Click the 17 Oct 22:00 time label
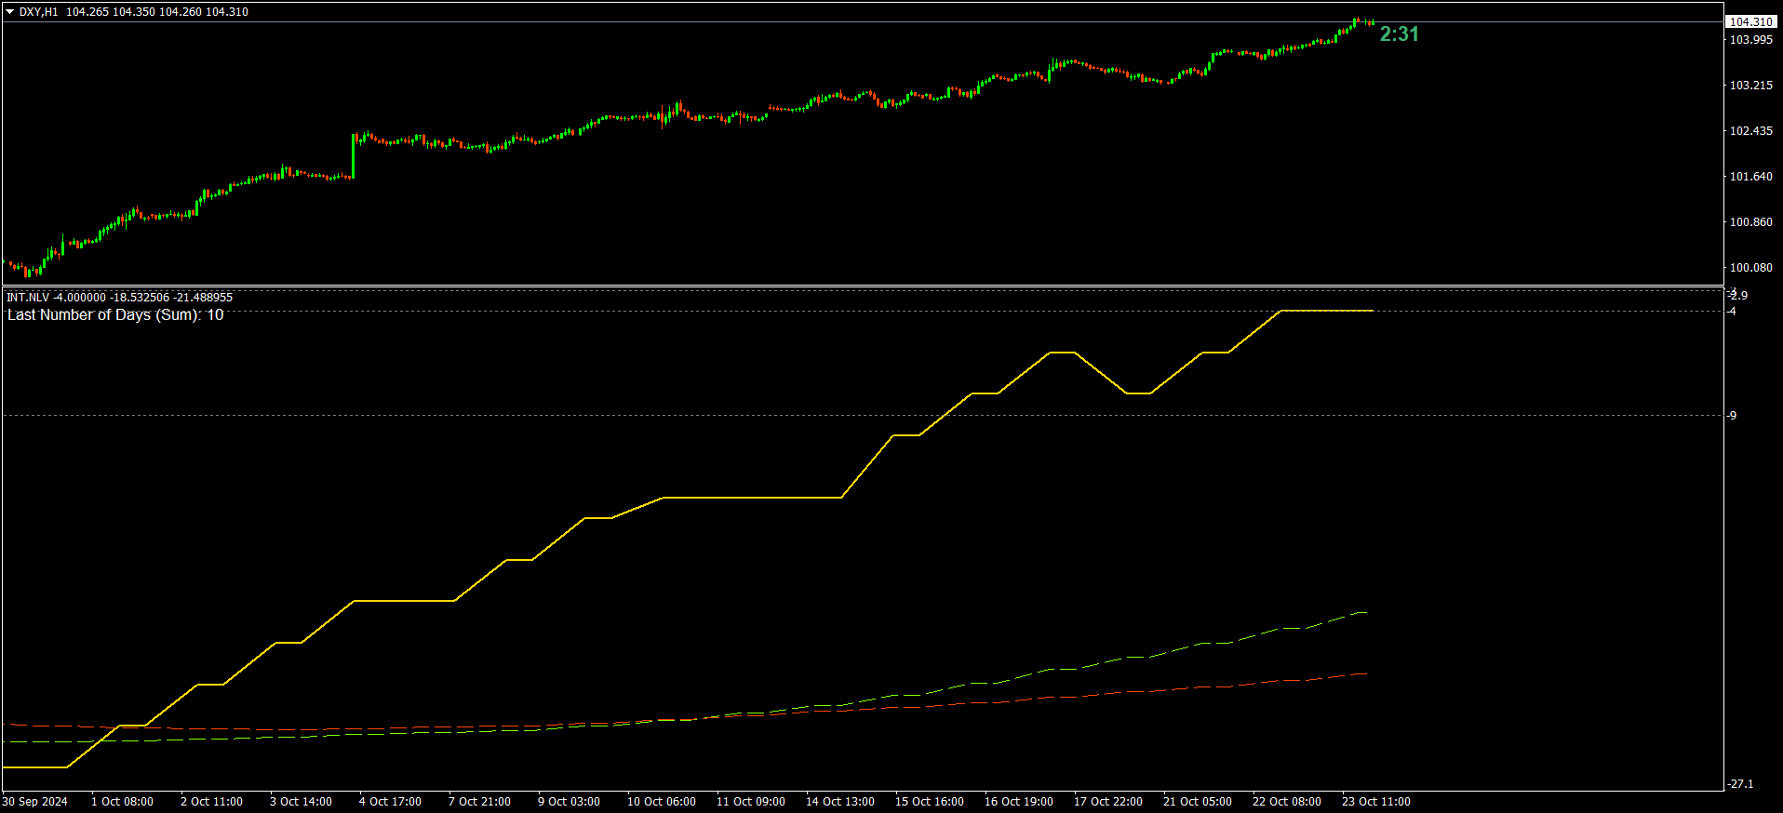Viewport: 1783px width, 813px height. 1107,802
